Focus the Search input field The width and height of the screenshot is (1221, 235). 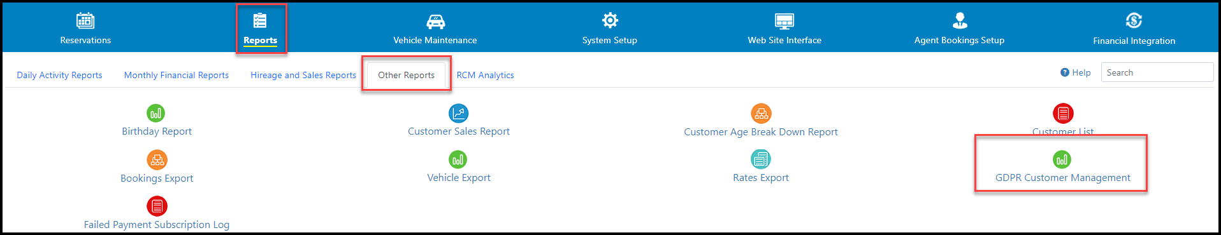(1157, 72)
